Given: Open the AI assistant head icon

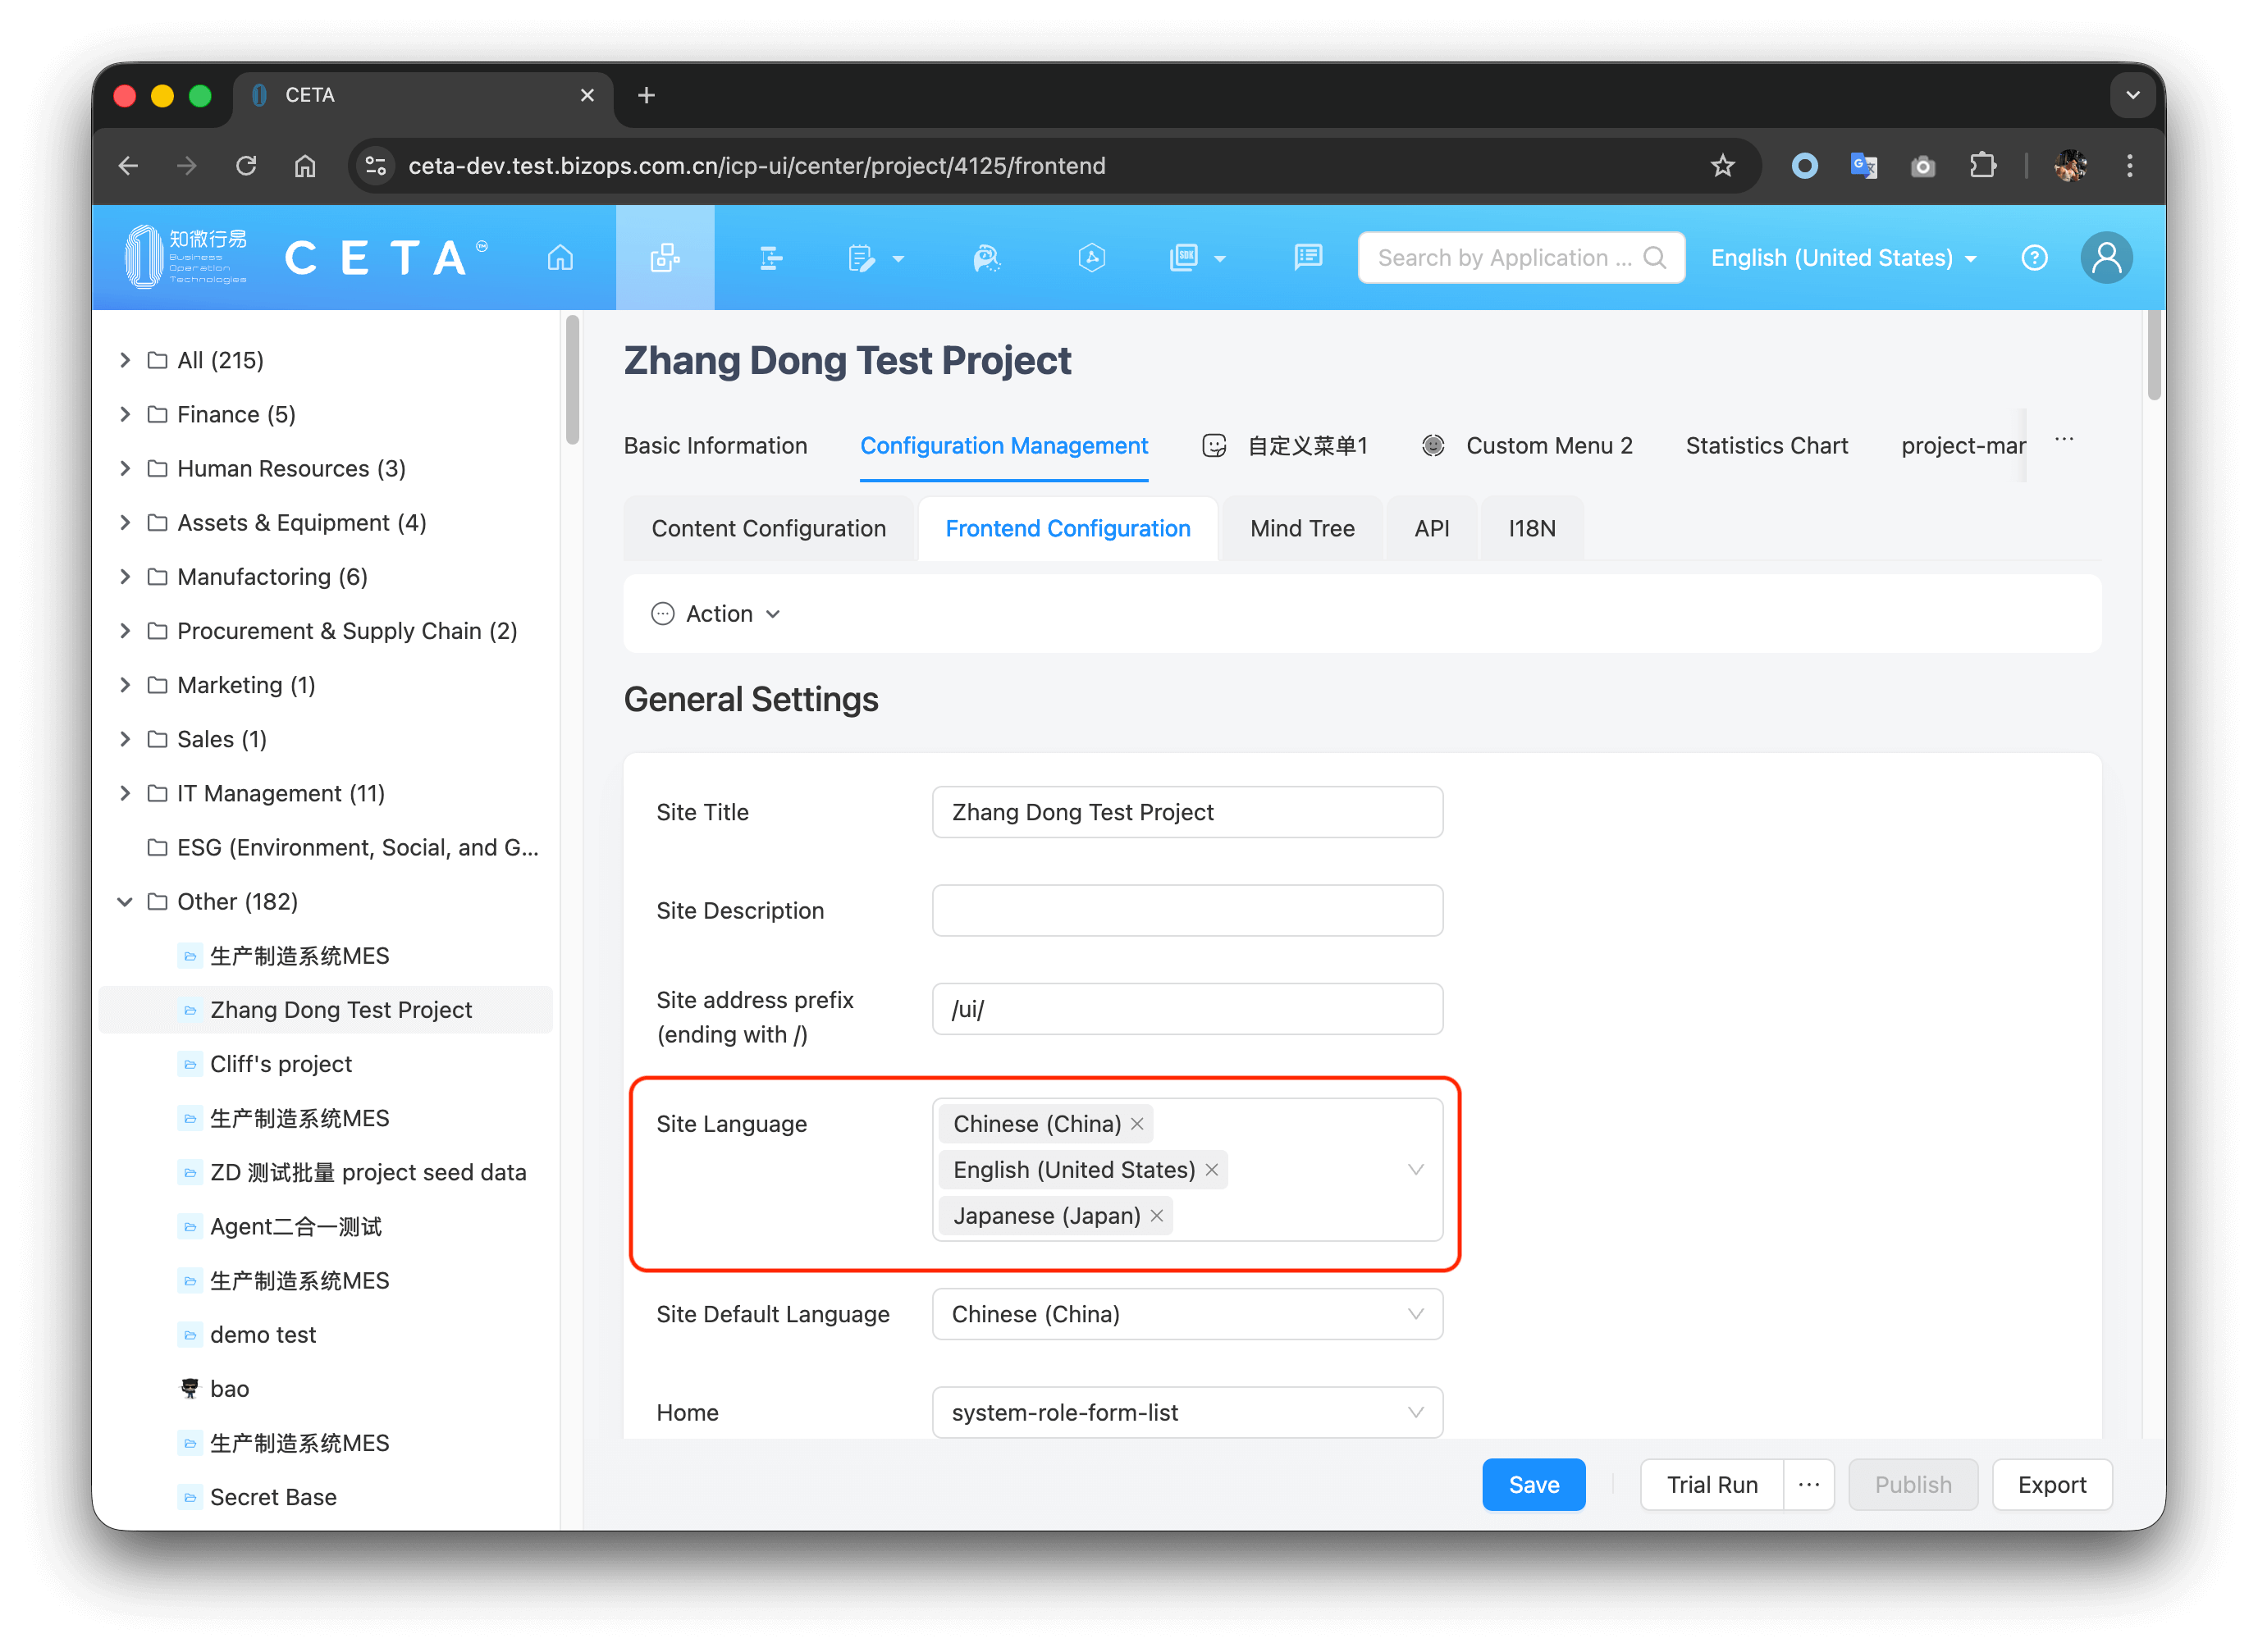Looking at the screenshot, I should point(987,258).
